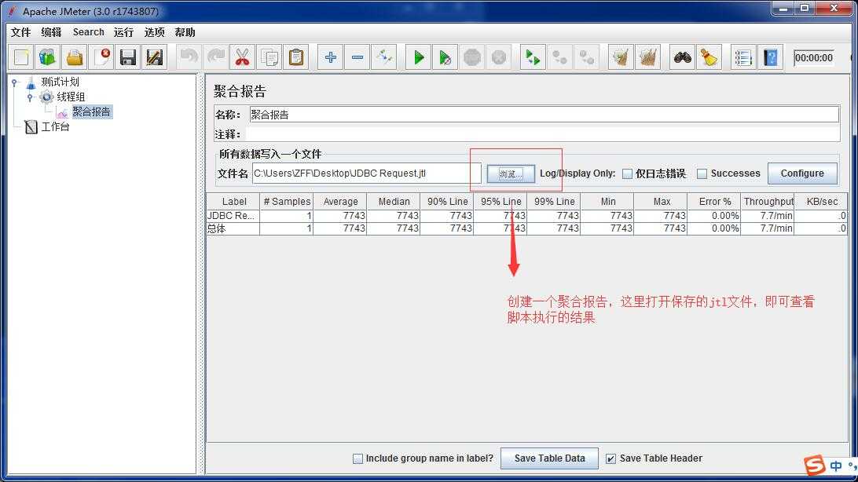This screenshot has width=858, height=482.
Task: Open Search with binoculars icon
Action: 682,57
